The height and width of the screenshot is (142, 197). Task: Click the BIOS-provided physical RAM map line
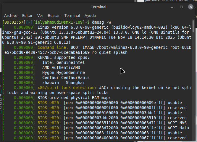pos(74,98)
